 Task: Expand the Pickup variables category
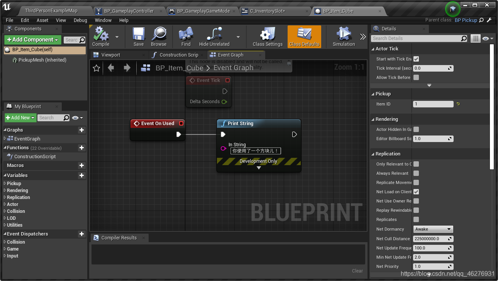tap(5, 184)
